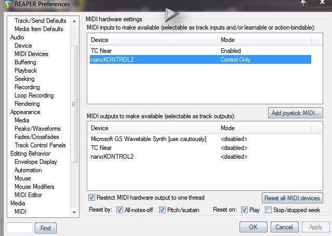
Task: Click Reset all MIDI devices button
Action: (292, 198)
